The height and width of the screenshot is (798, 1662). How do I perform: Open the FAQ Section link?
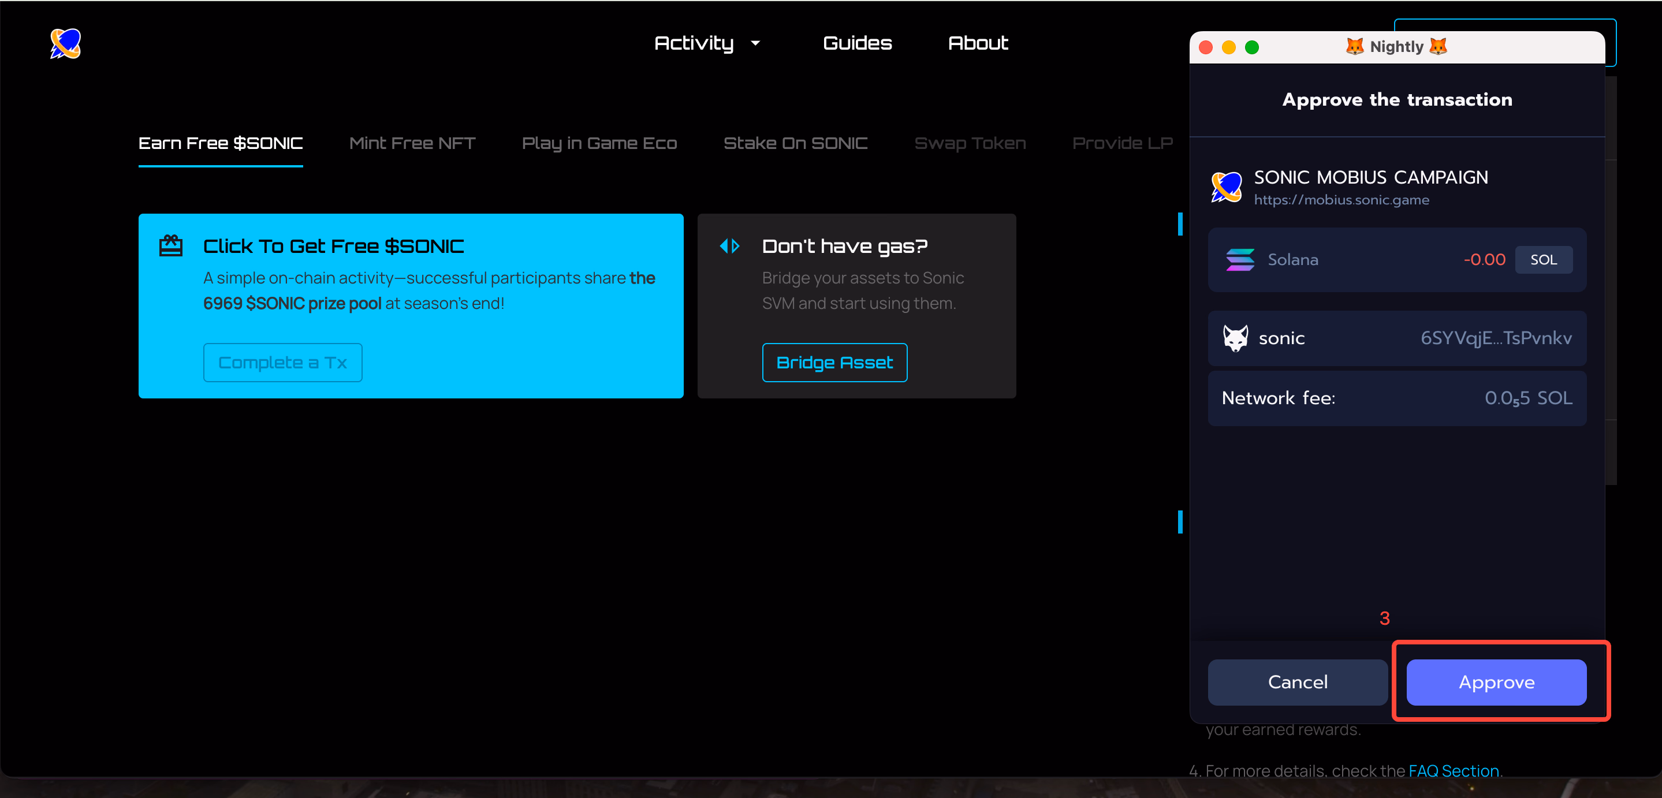point(1454,771)
